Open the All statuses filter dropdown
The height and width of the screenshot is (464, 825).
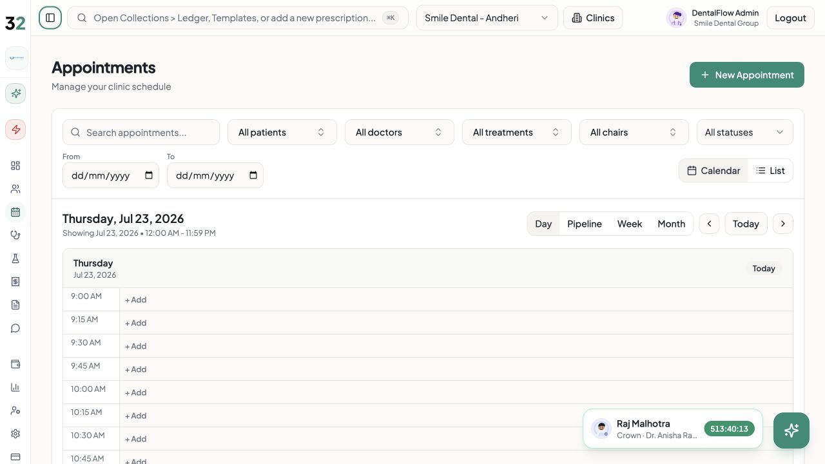(745, 132)
